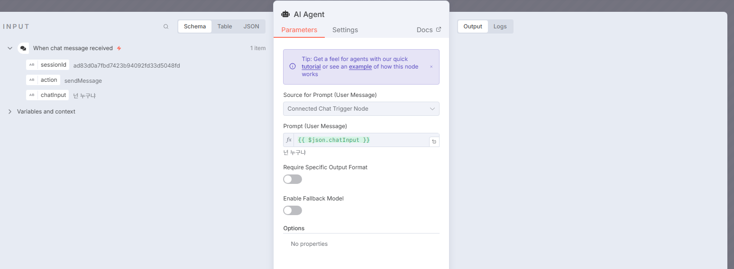Open the Parameters tab

[299, 30]
